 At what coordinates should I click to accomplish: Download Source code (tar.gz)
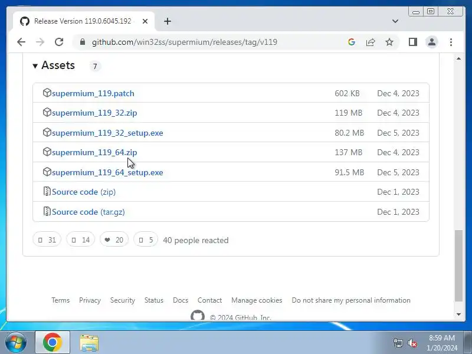click(88, 212)
